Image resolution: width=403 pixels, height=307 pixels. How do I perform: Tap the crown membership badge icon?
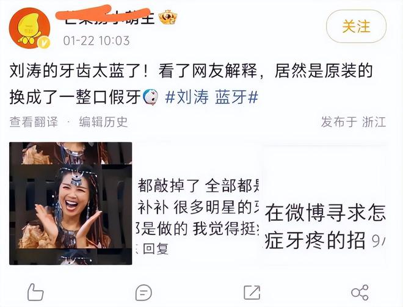pyautogui.click(x=168, y=18)
